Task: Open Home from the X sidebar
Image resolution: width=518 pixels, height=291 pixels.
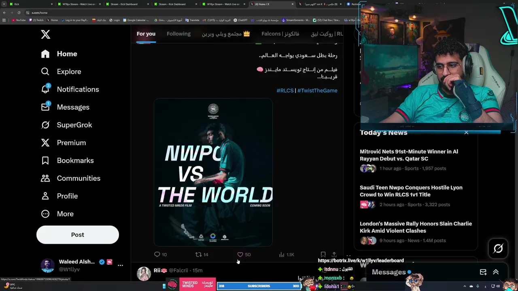Action: pos(59,54)
